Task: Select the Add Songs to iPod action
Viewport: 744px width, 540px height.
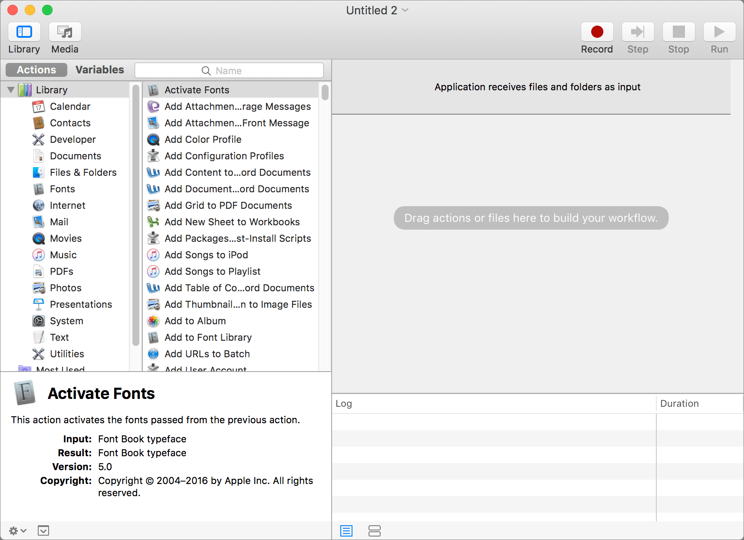Action: click(206, 255)
